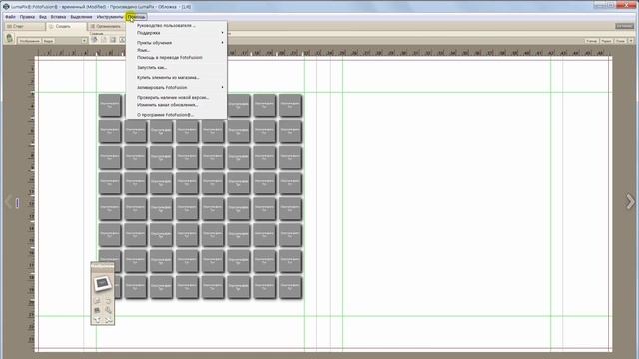This screenshot has height=359, width=639.
Task: Click second-row right small icon in floating palette
Action: tap(108, 310)
